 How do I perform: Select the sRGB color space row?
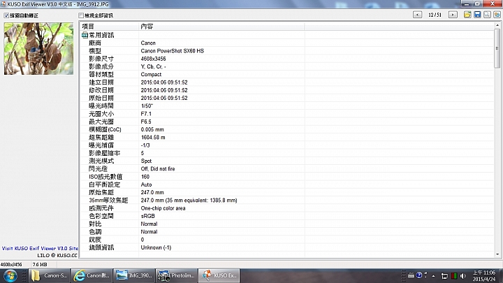(287, 216)
